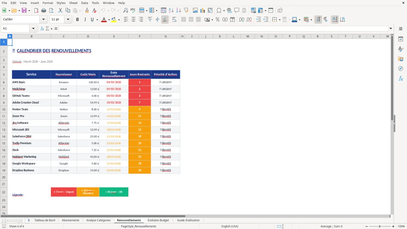Image resolution: width=407 pixels, height=229 pixels.
Task: Insert a comment
Action: click(x=237, y=10)
